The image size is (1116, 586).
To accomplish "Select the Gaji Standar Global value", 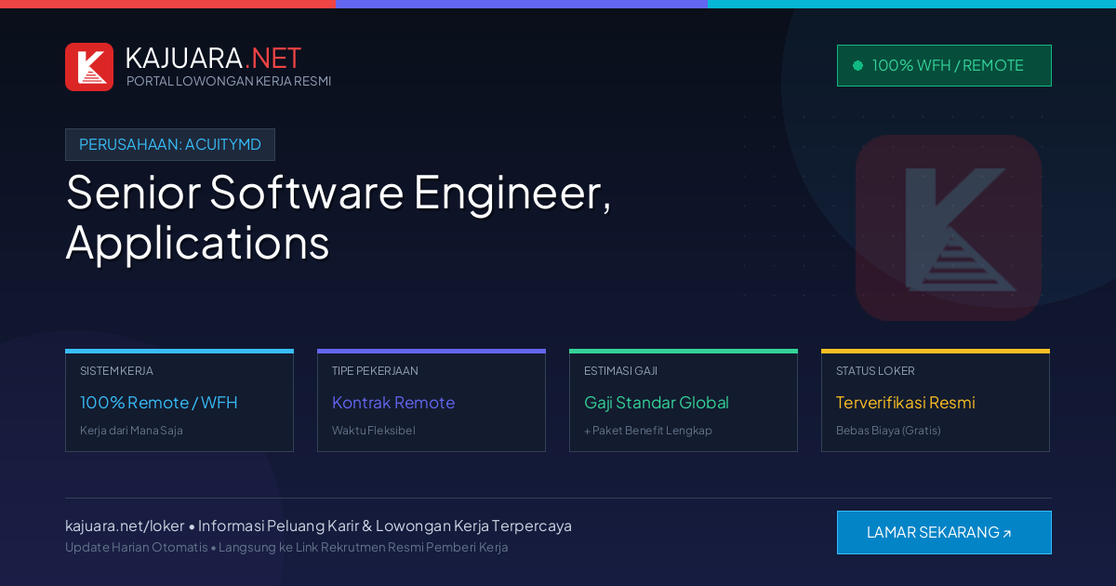I will coord(657,403).
